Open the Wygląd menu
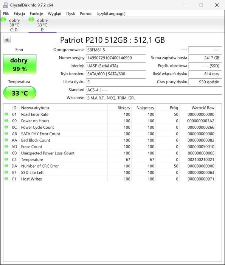The width and height of the screenshot is (225, 265). pos(54,14)
